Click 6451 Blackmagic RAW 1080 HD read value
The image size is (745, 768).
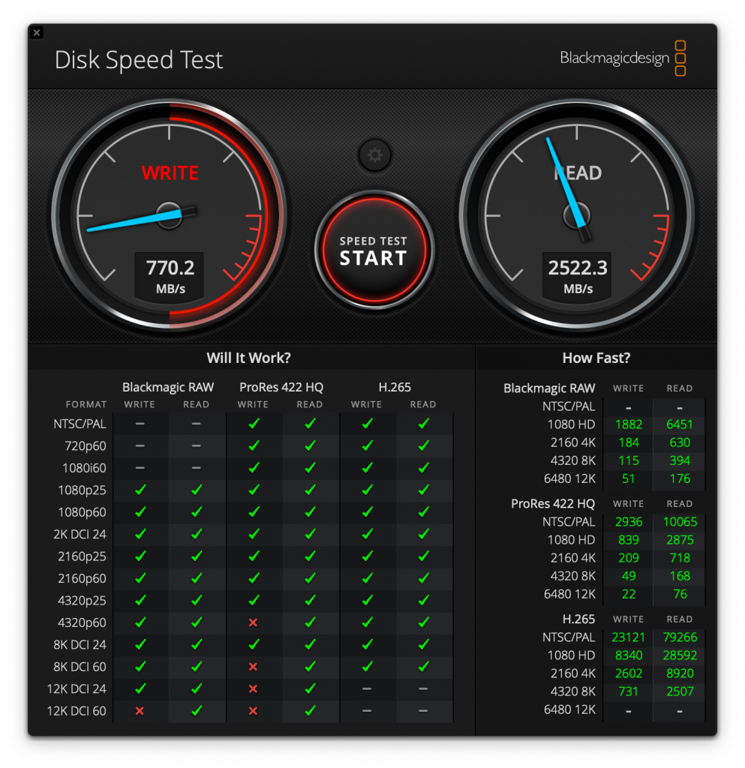[680, 424]
